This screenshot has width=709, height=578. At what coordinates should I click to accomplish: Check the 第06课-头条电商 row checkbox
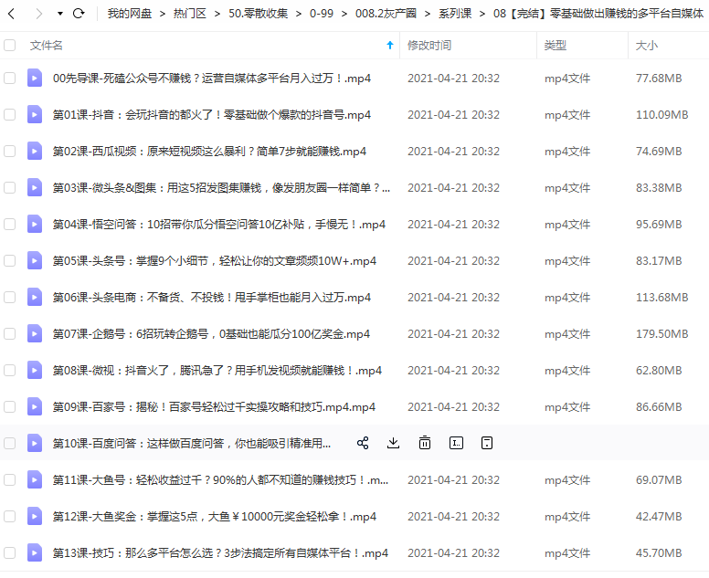click(9, 298)
